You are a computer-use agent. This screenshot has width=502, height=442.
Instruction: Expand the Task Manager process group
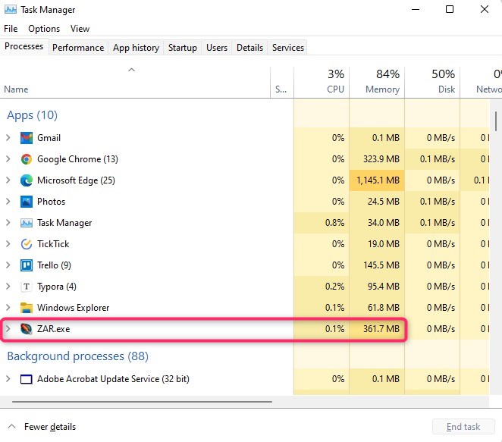8,223
